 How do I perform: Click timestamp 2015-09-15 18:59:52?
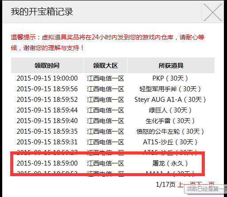(47, 100)
